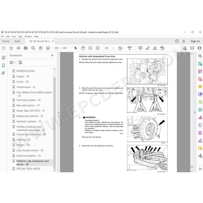The width and height of the screenshot is (203, 203).
Task: Open the Attachments paperclip panel
Action: [3, 73]
